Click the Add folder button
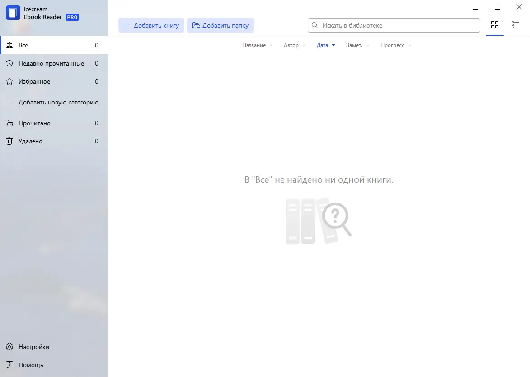This screenshot has width=530, height=377. coord(220,25)
